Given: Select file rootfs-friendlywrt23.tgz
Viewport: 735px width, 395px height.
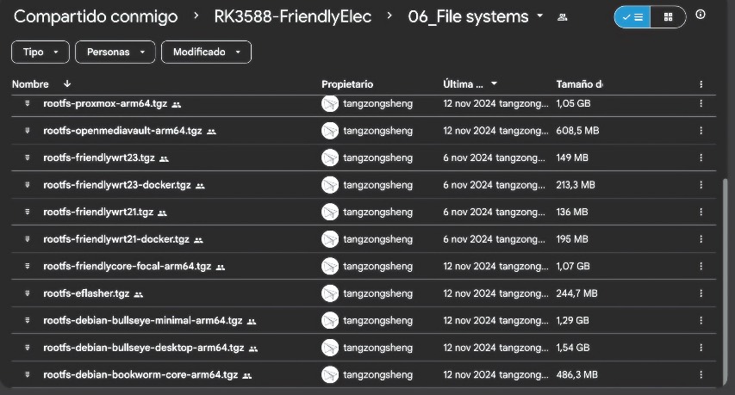Looking at the screenshot, I should tap(99, 157).
